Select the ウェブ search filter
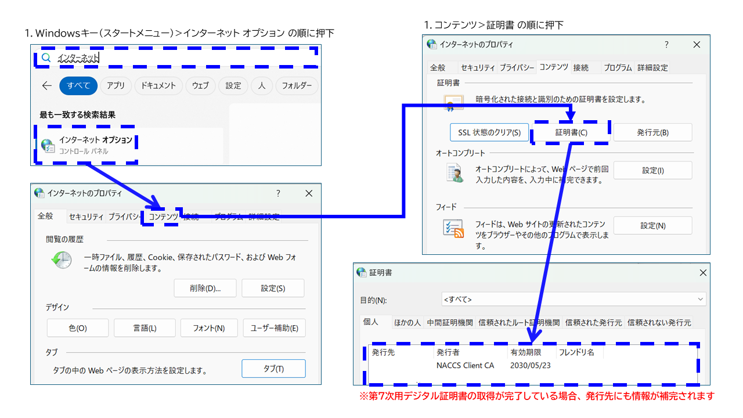Image resolution: width=743 pixels, height=418 pixels. point(200,86)
